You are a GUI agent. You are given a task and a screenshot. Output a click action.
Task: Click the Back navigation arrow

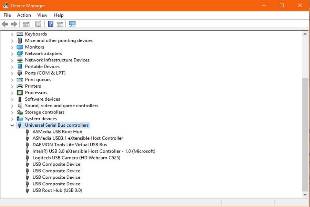coord(4,23)
